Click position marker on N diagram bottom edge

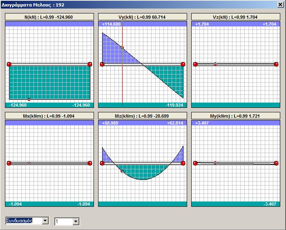point(29,99)
